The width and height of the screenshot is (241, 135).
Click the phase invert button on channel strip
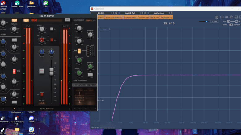(52, 29)
